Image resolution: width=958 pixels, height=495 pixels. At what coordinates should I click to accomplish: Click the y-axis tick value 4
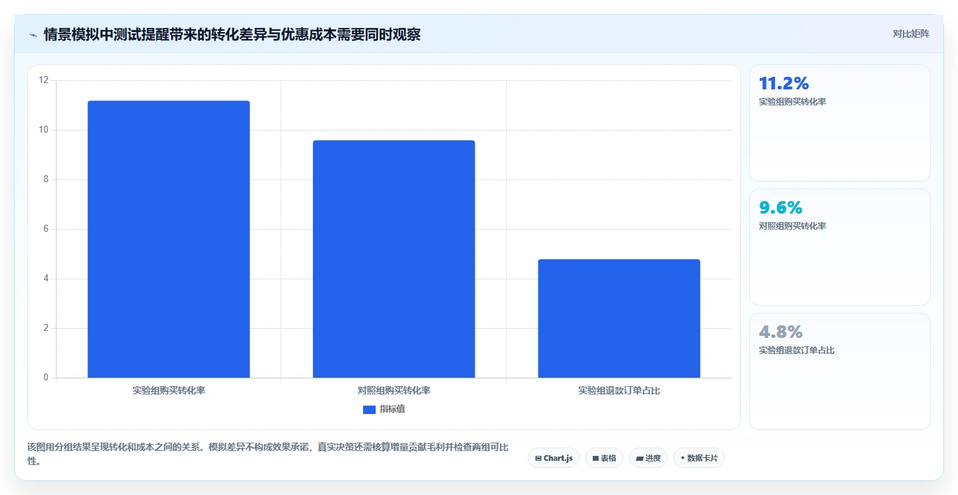coord(46,279)
